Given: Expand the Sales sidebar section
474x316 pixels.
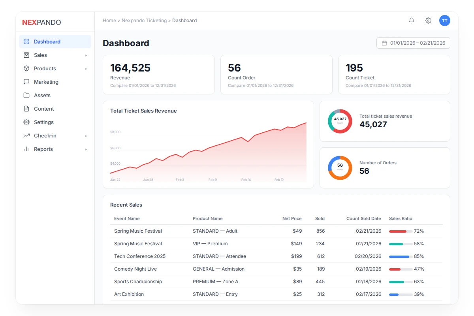Looking at the screenshot, I should (x=86, y=55).
